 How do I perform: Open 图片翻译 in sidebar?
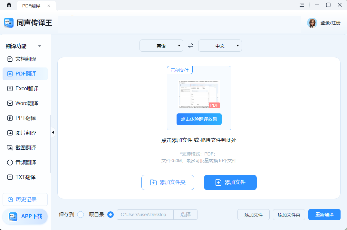pos(25,133)
